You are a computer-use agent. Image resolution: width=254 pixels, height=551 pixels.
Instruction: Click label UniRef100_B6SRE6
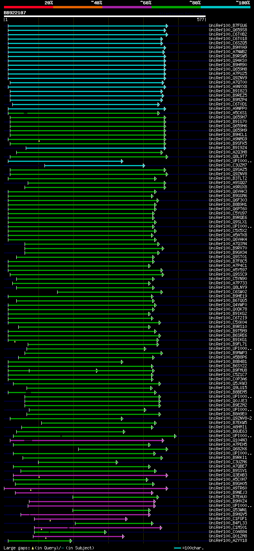pos(228,336)
